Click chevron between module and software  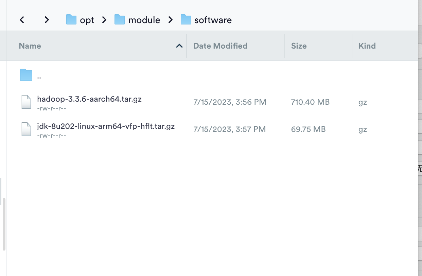tap(170, 20)
